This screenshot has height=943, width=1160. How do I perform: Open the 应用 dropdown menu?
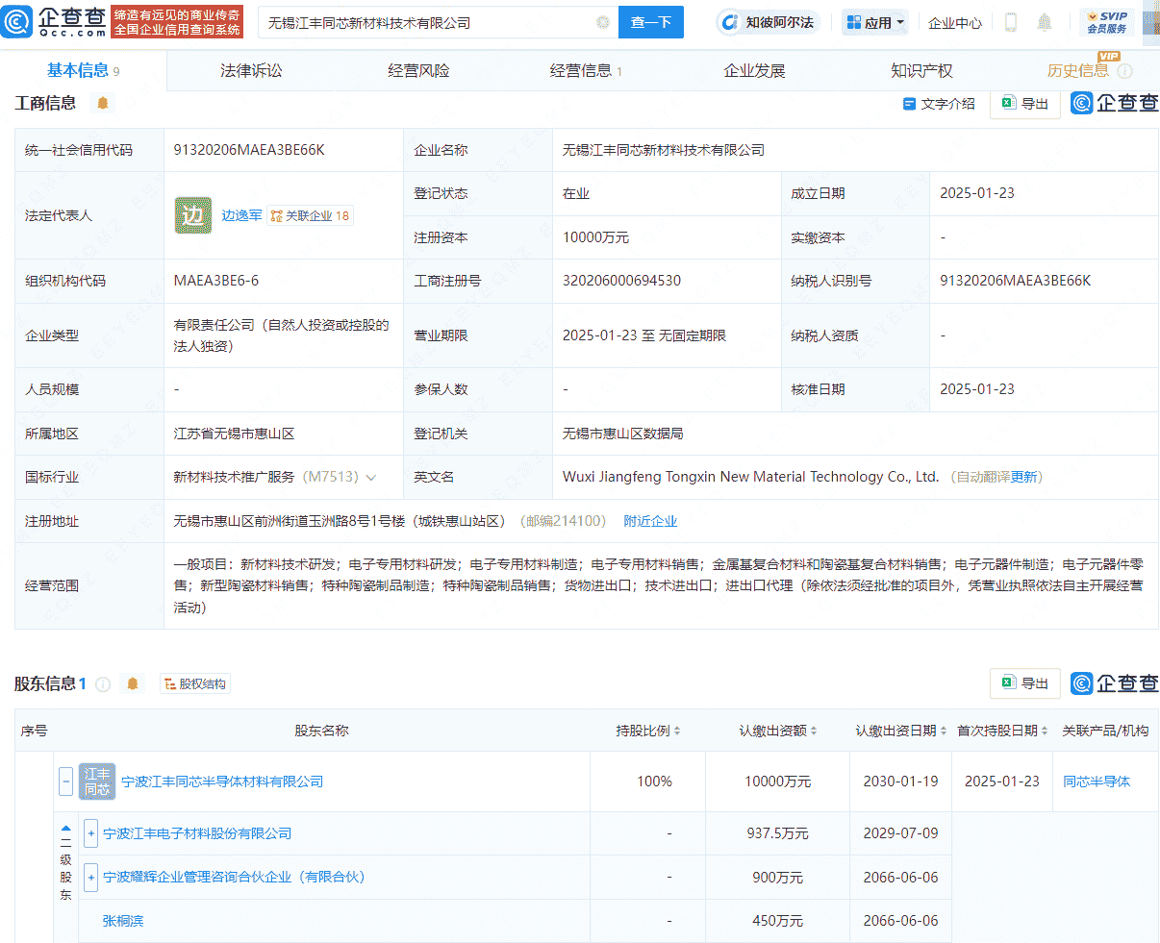873,22
